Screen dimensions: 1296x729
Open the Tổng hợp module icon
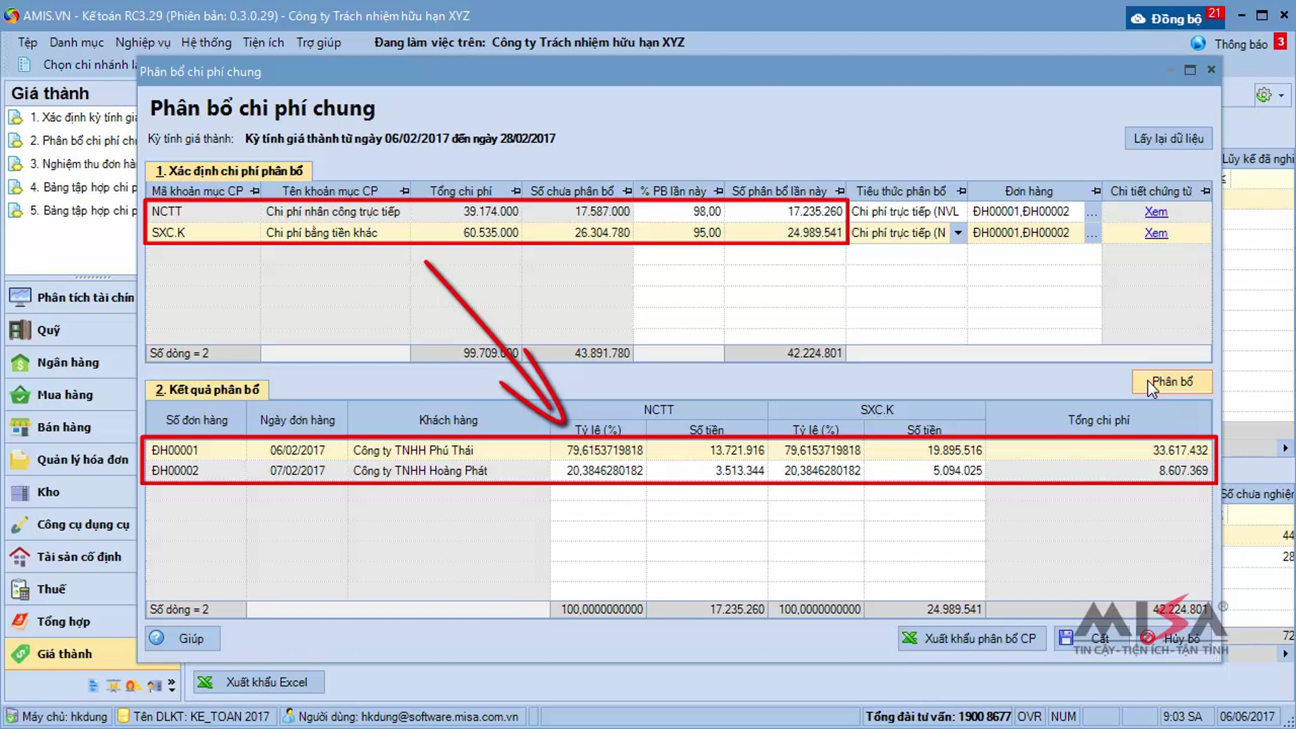(x=20, y=622)
